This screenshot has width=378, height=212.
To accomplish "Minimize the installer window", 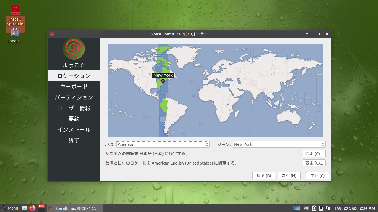I will coord(314,34).
